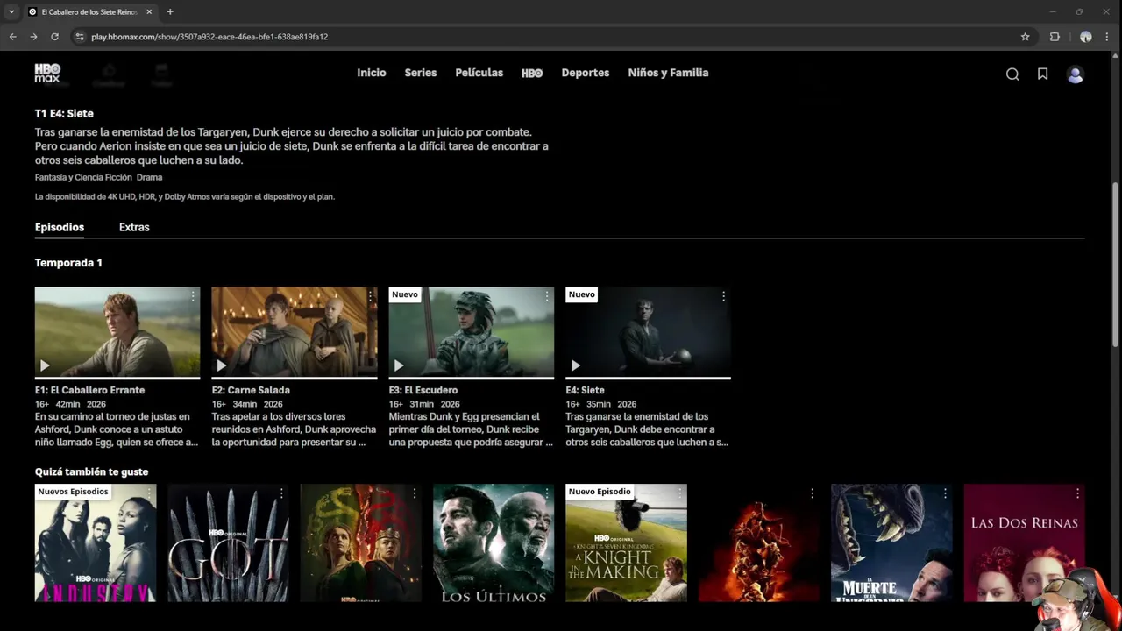This screenshot has height=631, width=1122.
Task: Bookmark this page with star icon
Action: 1025,37
